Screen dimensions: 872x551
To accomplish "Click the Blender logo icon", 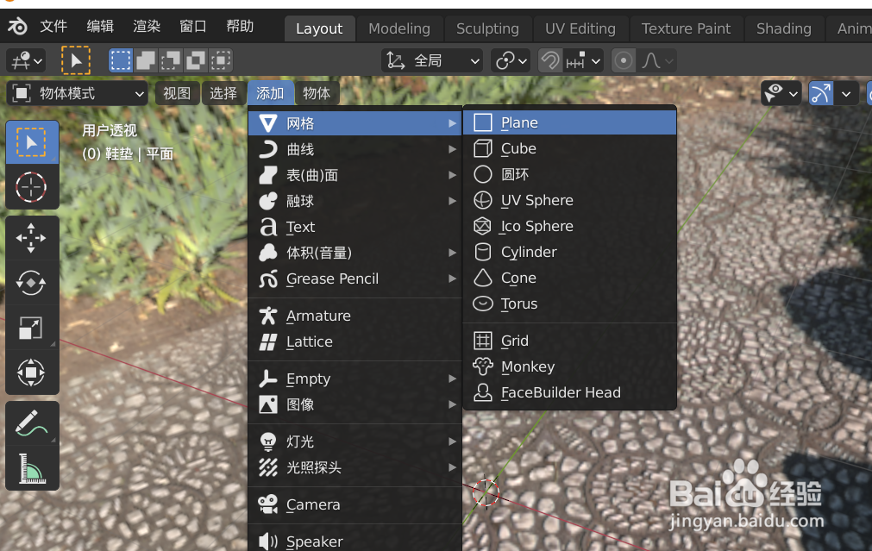I will [17, 26].
